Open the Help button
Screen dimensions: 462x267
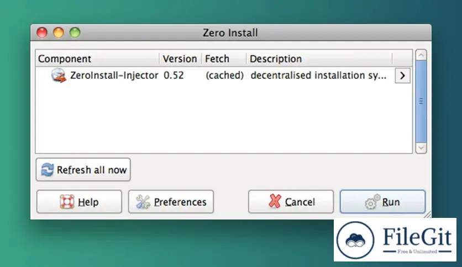click(79, 202)
